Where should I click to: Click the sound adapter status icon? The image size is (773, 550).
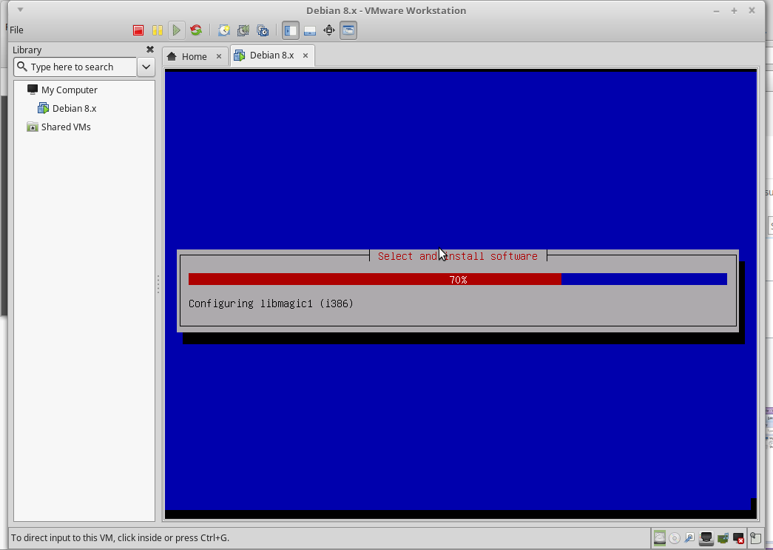721,537
